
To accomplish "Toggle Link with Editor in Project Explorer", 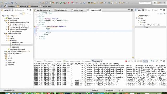I will click(x=24, y=13).
